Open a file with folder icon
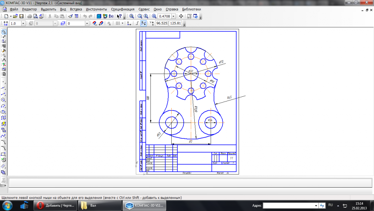Viewport: 374px width, 211px height. click(x=15, y=16)
